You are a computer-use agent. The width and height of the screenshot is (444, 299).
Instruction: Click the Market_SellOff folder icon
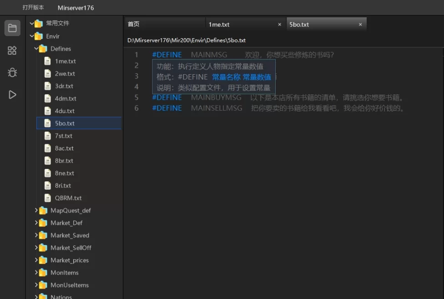tap(43, 248)
